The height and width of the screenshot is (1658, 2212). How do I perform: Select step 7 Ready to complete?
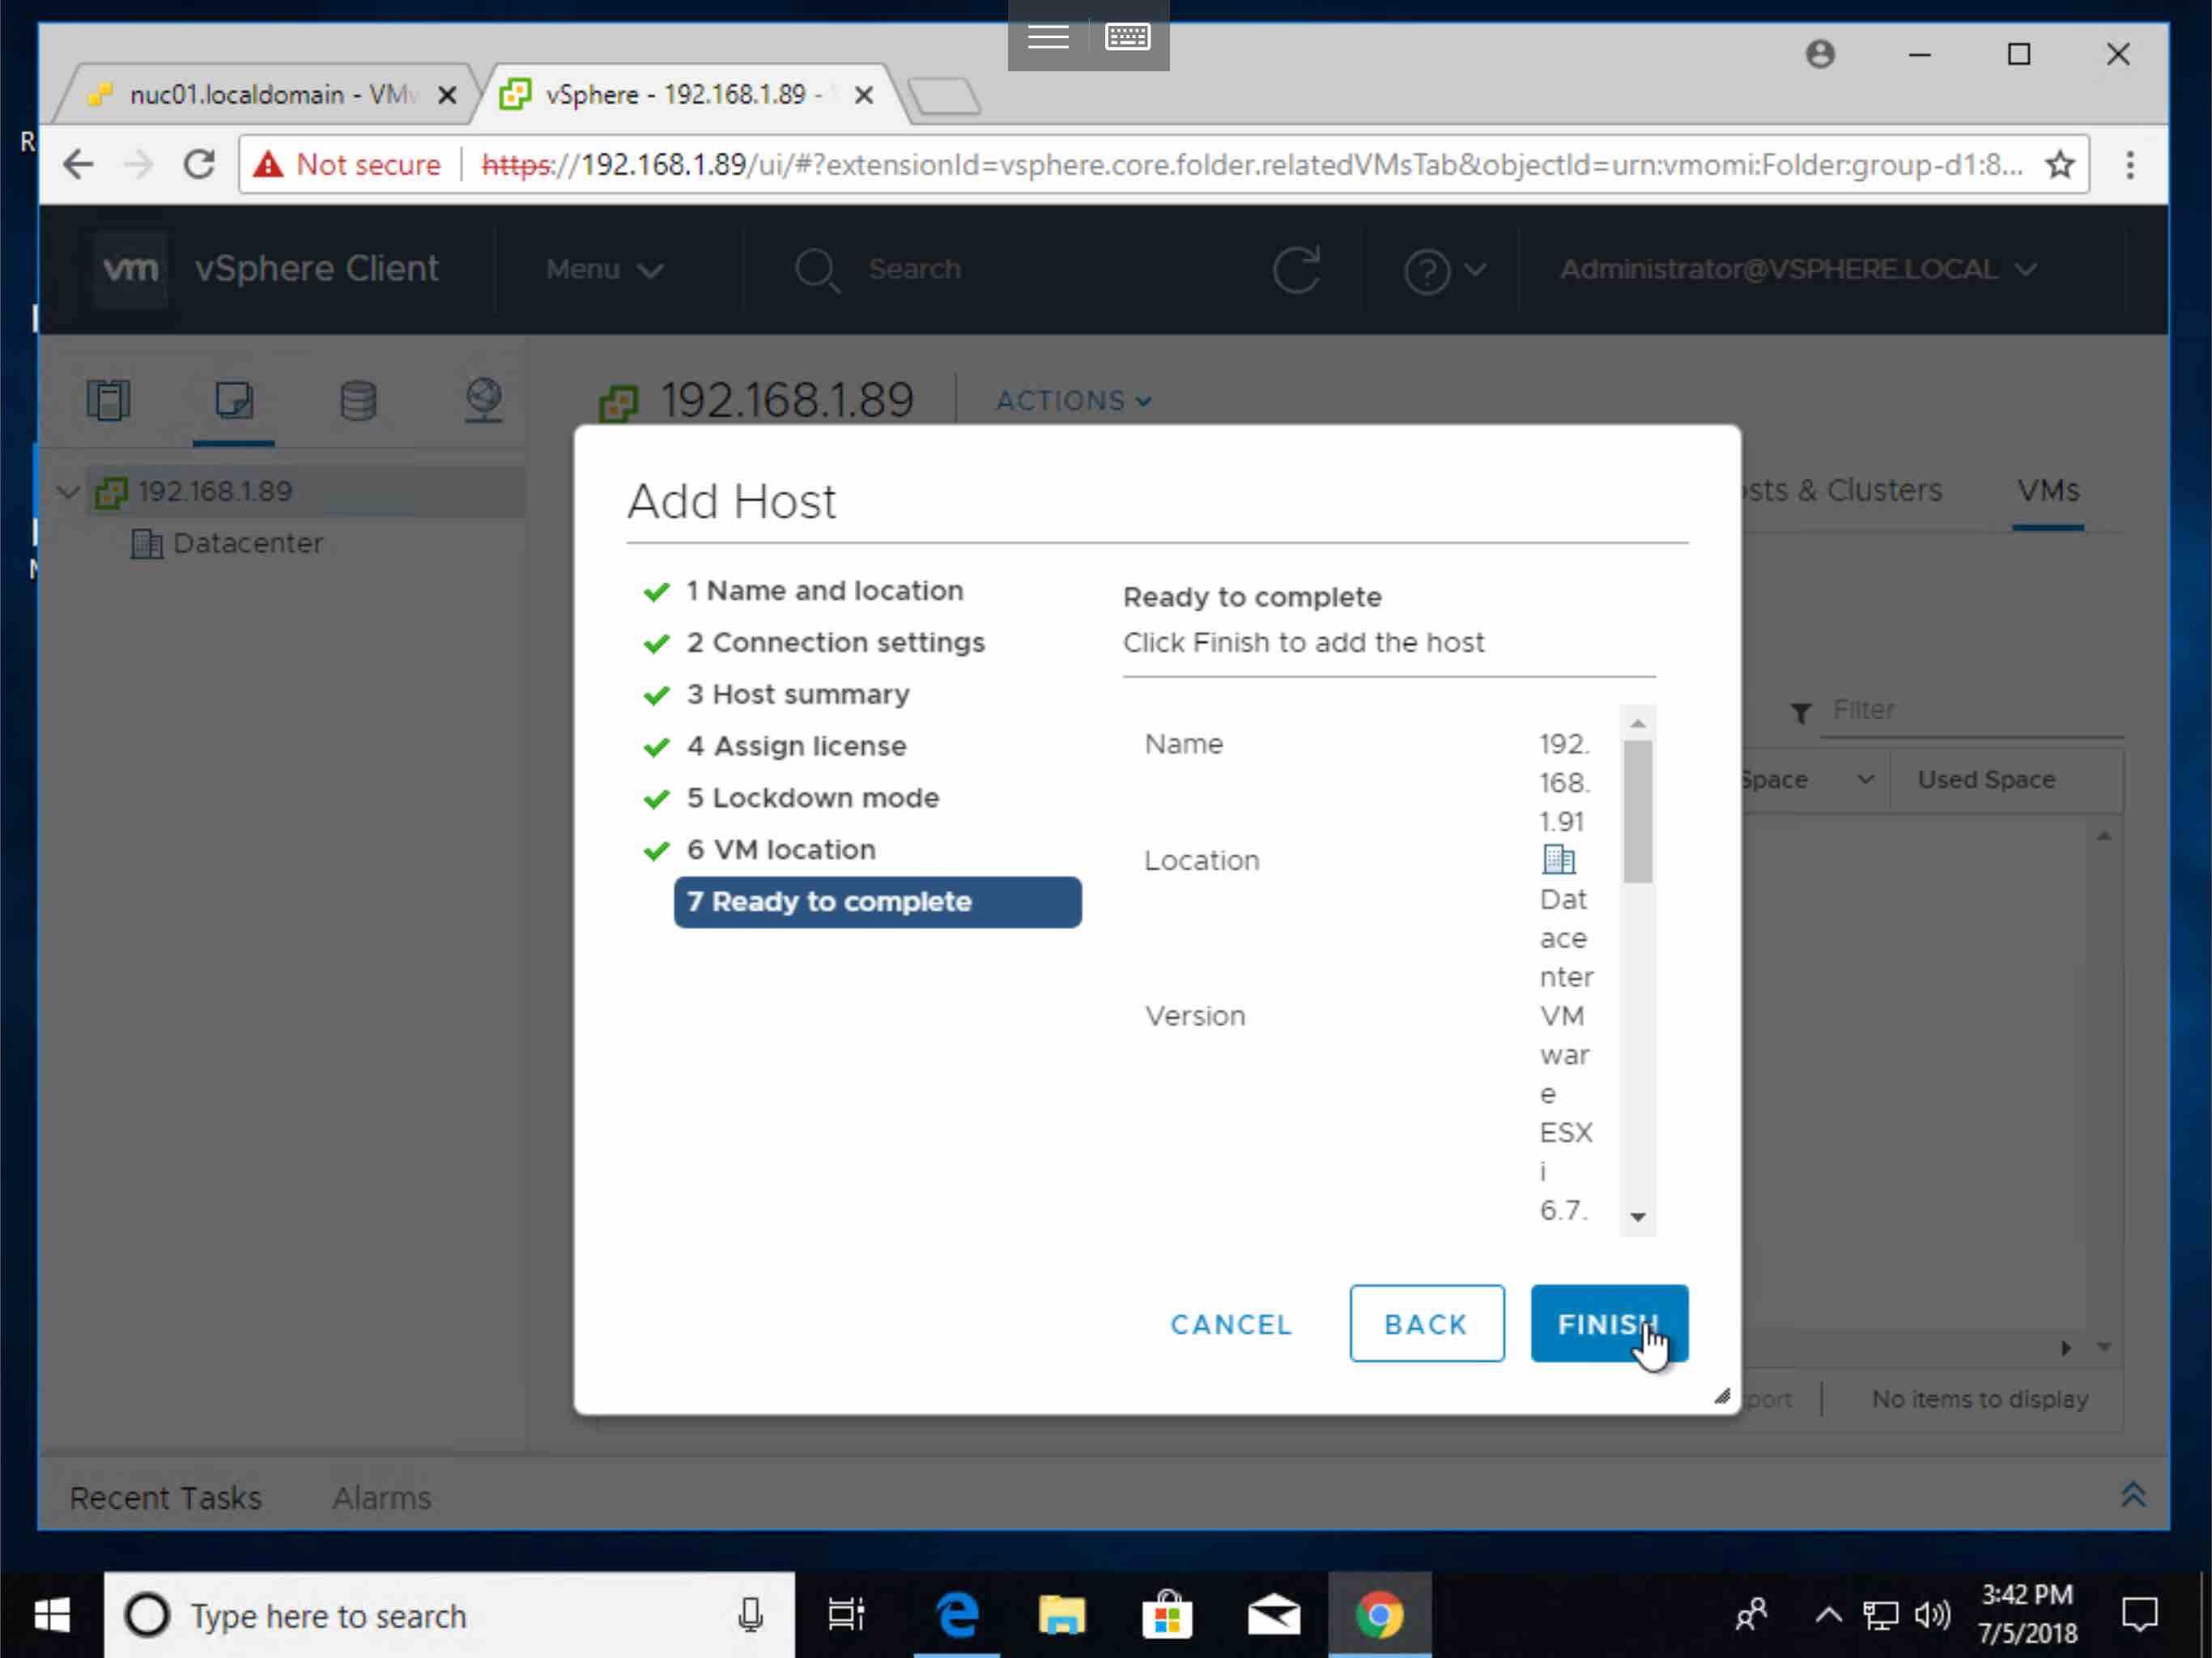coord(877,902)
